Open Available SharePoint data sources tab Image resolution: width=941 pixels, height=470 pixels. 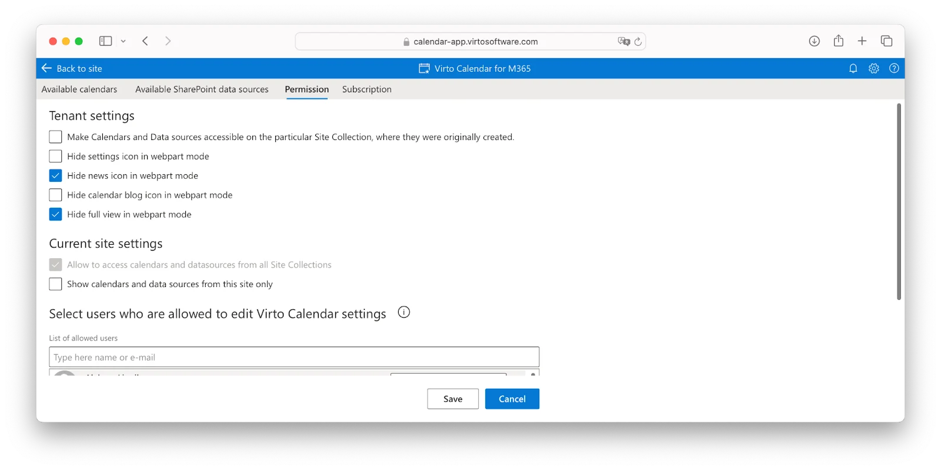point(202,89)
